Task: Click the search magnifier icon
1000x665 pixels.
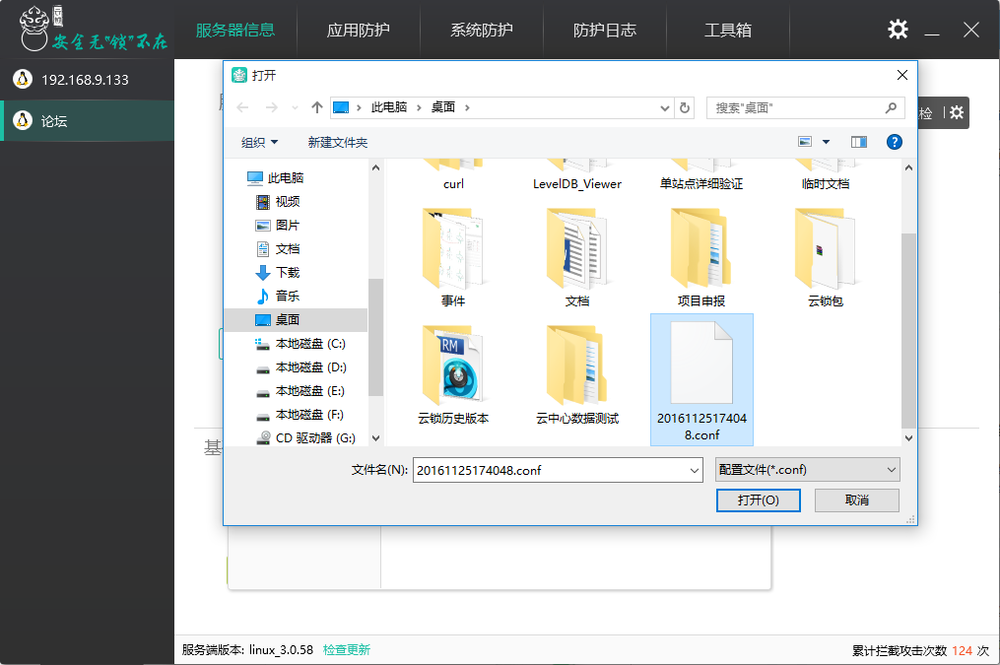Action: pos(891,107)
